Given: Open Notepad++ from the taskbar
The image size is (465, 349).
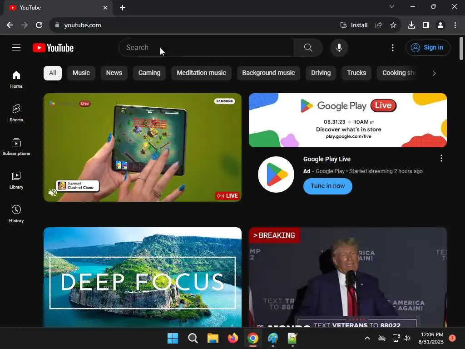Looking at the screenshot, I should pyautogui.click(x=292, y=338).
